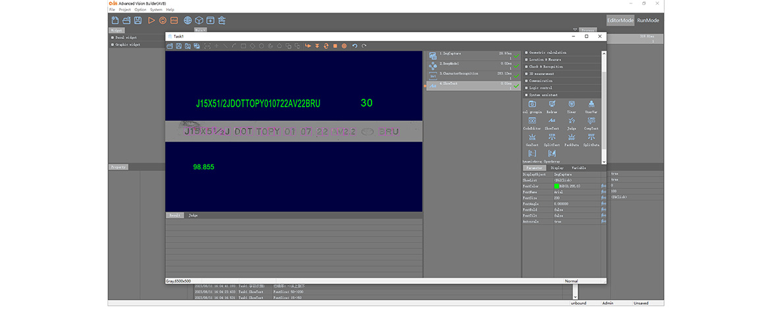Select the CodeEditor tool icon

(x=532, y=121)
